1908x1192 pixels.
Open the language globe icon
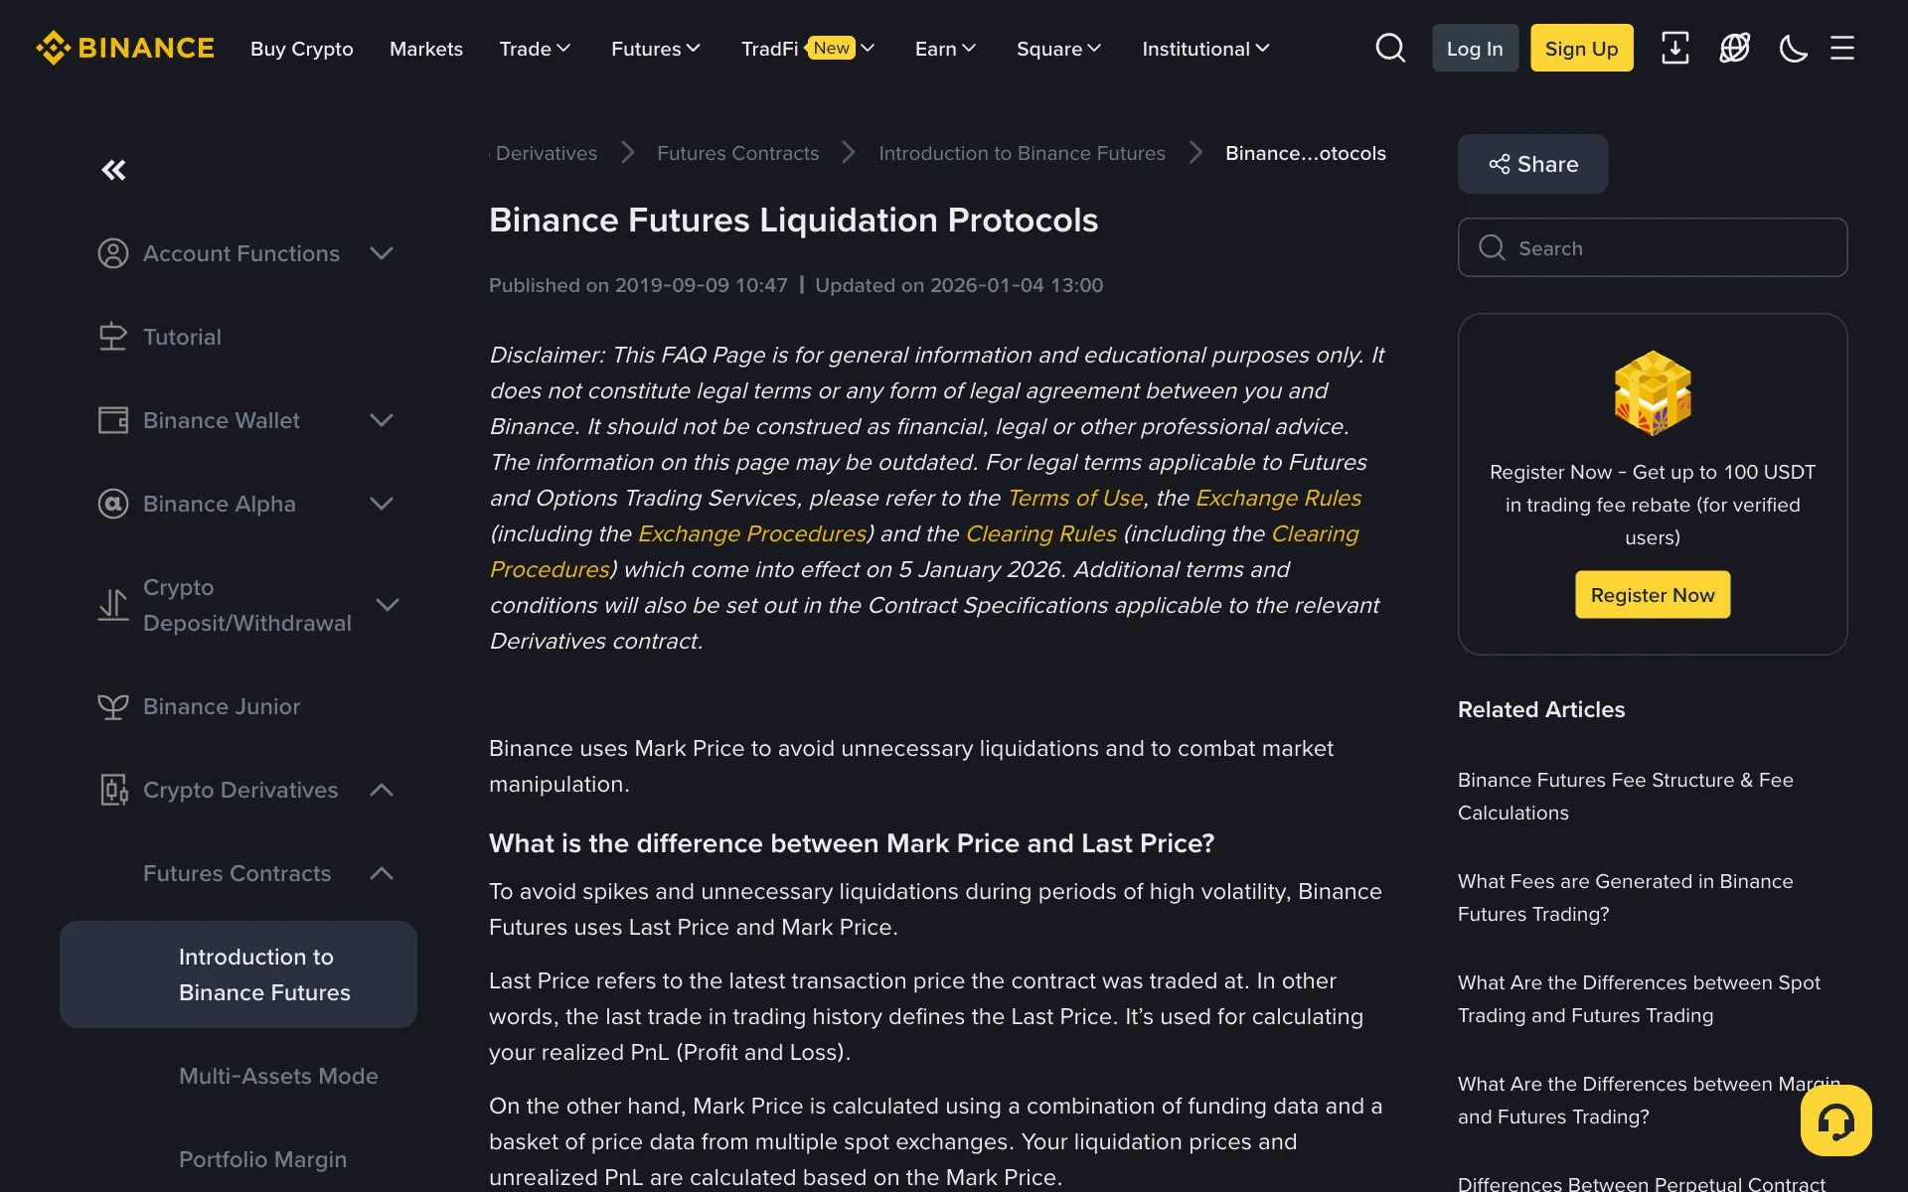click(1735, 48)
